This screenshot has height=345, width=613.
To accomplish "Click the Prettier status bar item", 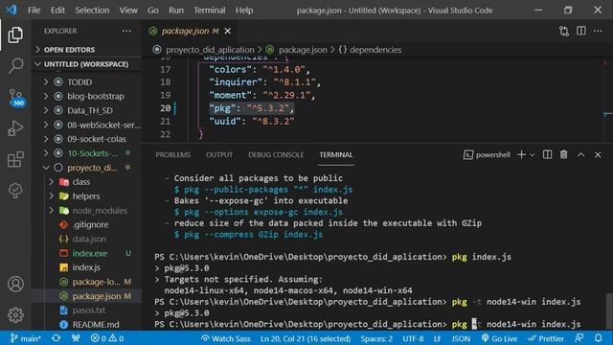I will (546, 338).
